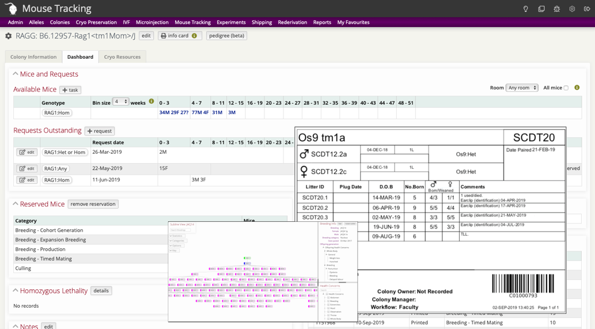Collapse the Homozygous Lethality section
The height and width of the screenshot is (329, 595).
point(16,290)
